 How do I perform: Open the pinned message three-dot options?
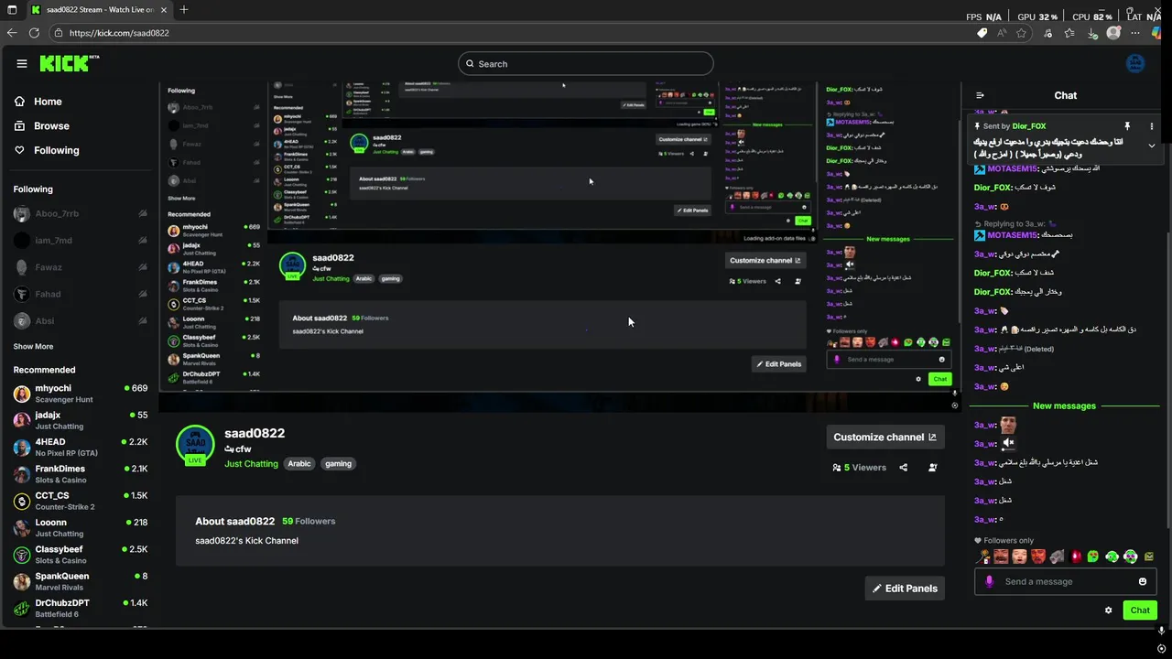pos(1151,126)
